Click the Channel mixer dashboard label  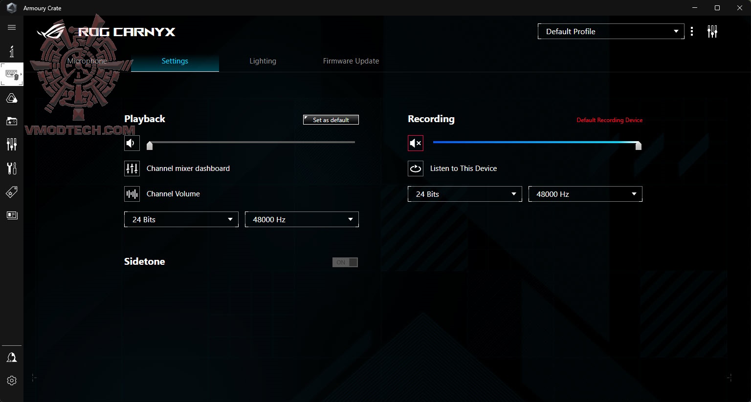pyautogui.click(x=188, y=169)
